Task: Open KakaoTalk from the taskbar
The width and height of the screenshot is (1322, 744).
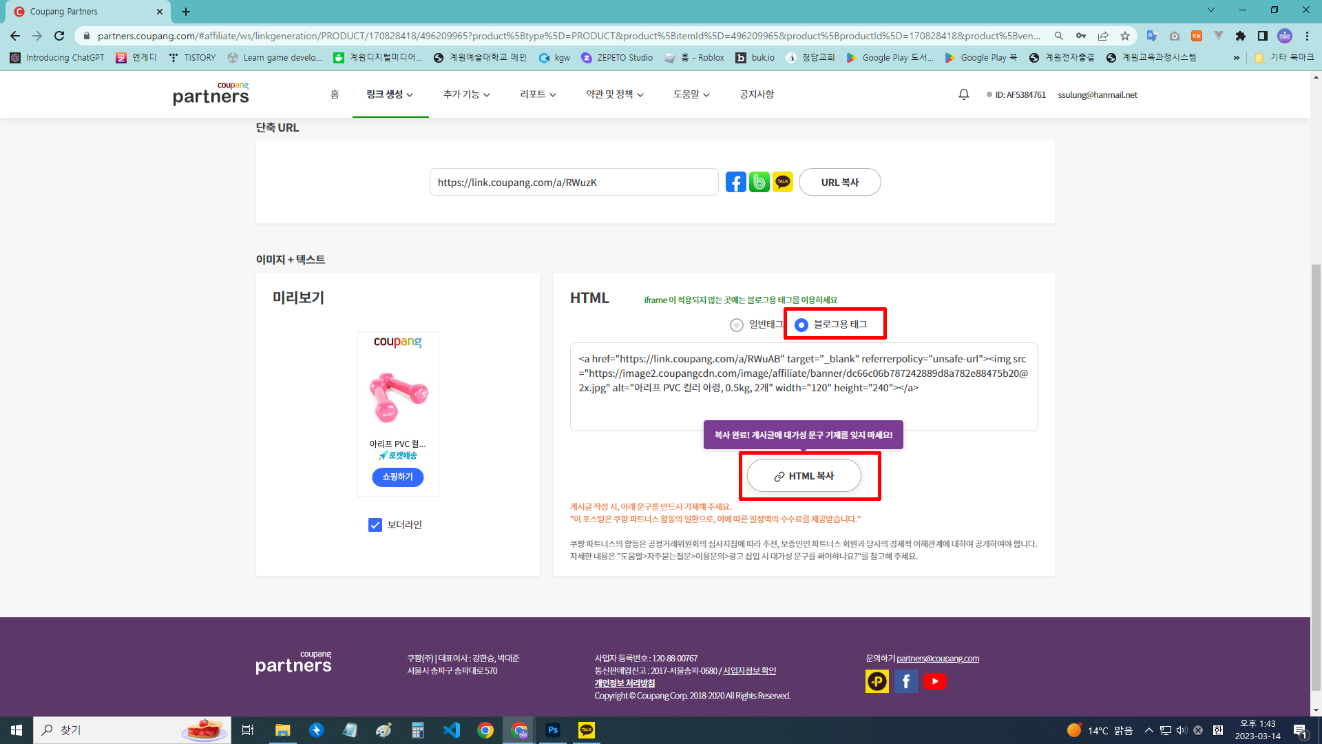Action: pos(587,730)
